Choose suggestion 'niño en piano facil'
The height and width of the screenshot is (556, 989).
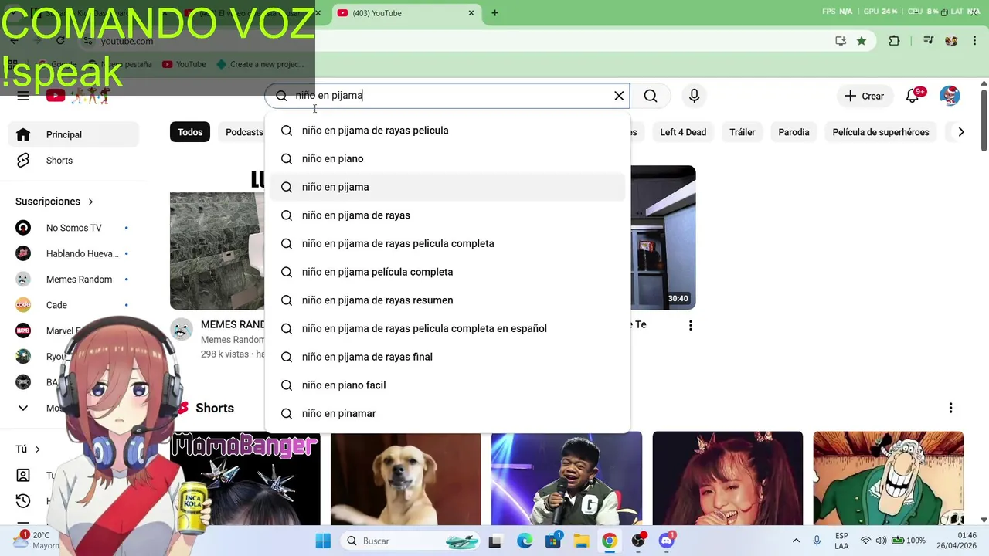click(x=447, y=385)
